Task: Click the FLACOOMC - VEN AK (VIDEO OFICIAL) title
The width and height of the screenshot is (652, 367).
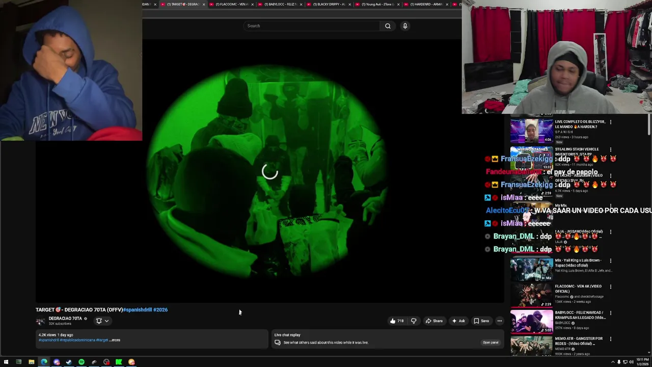Action: 578,289
